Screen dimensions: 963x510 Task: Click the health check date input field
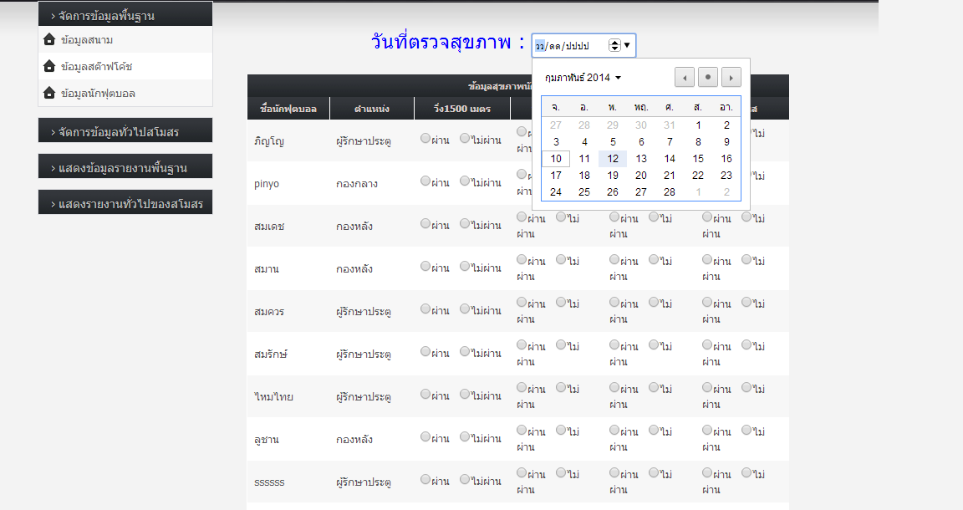pos(583,45)
